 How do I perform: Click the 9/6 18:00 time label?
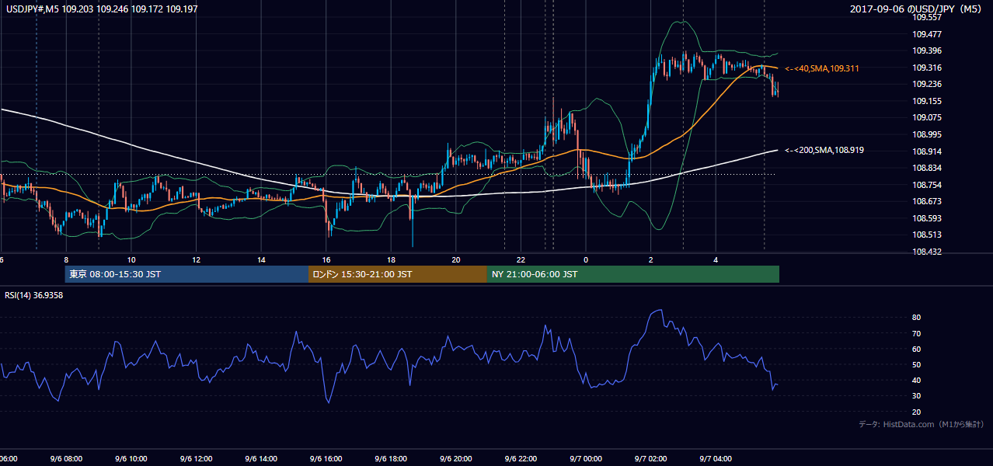pos(391,458)
